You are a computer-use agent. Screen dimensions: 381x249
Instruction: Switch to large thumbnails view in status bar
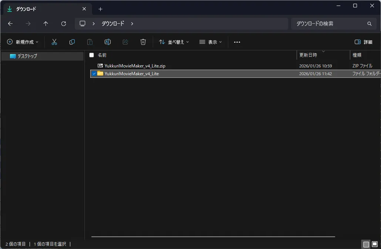[375, 244]
